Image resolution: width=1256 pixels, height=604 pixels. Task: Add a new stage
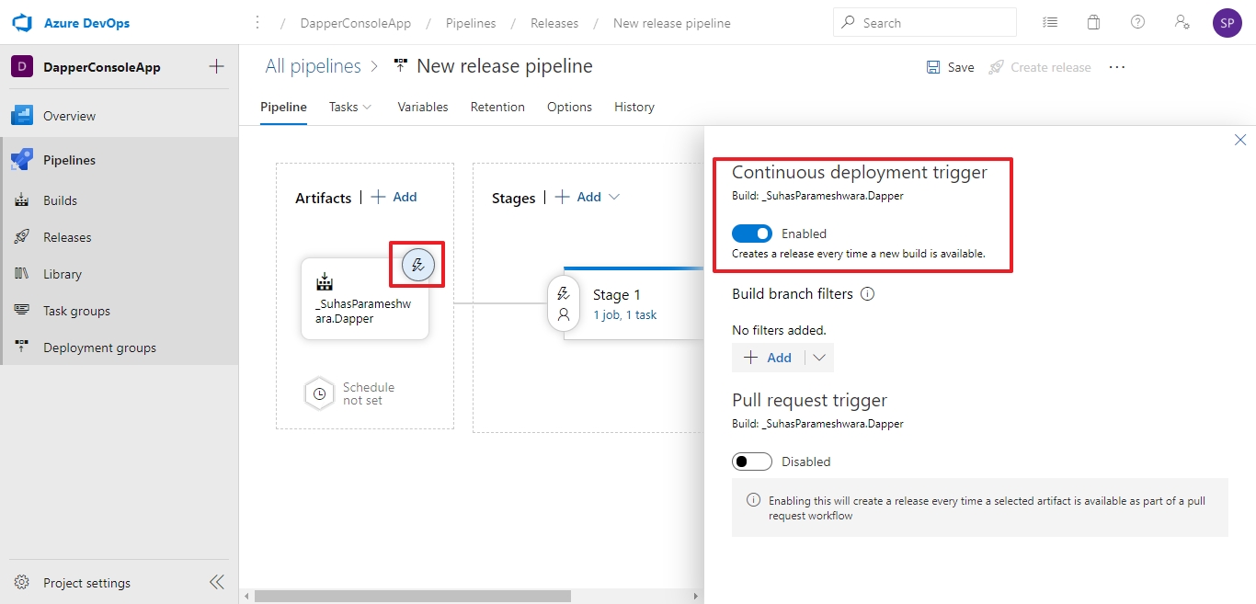tap(578, 197)
